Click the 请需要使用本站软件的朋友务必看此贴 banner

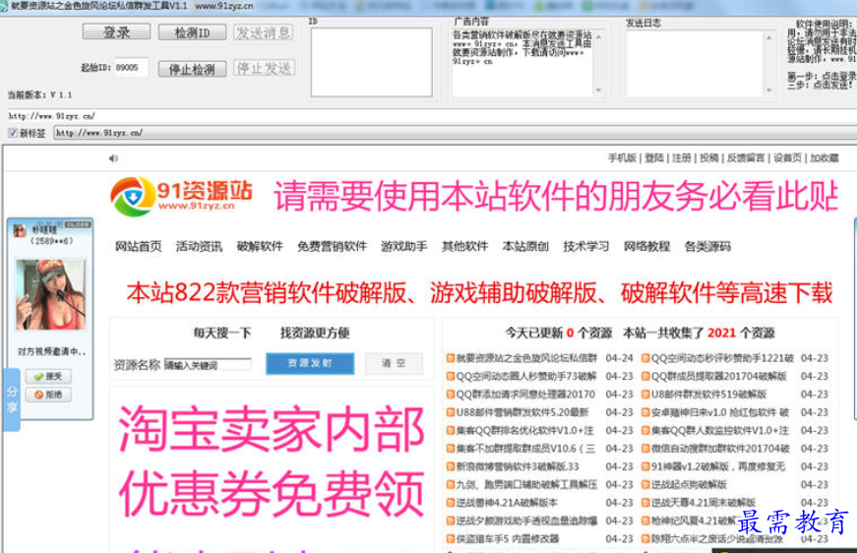tap(556, 196)
